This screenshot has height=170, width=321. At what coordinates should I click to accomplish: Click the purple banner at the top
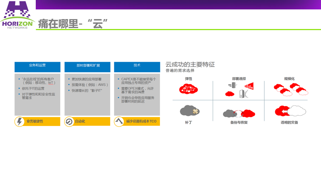(x=177, y=4)
